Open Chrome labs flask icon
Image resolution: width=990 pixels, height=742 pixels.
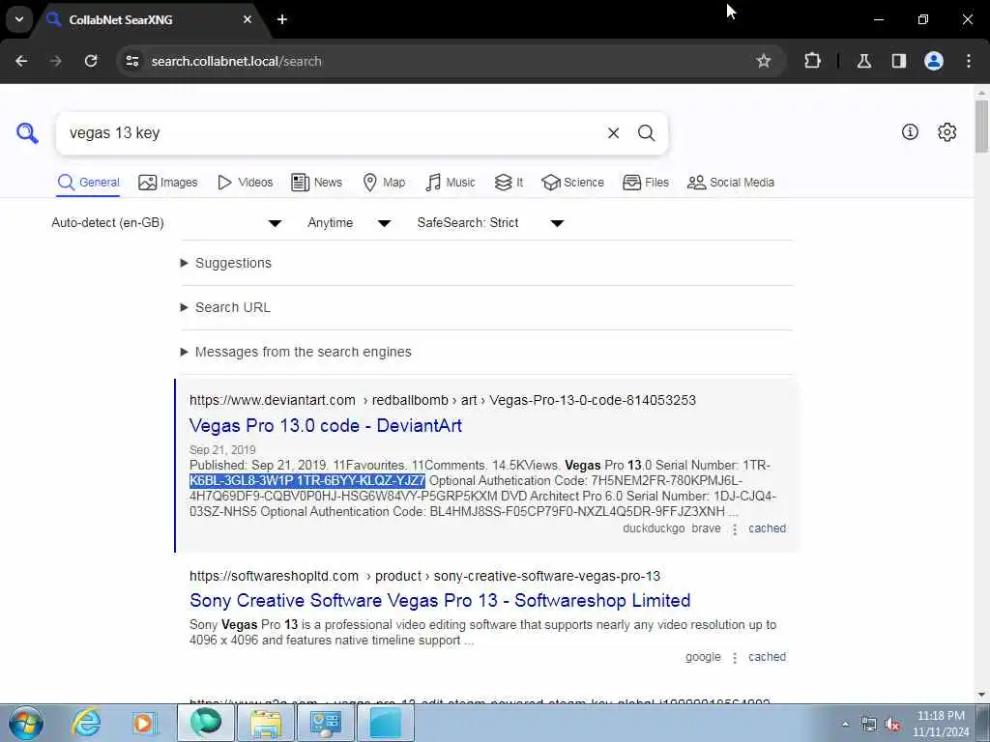coord(864,61)
